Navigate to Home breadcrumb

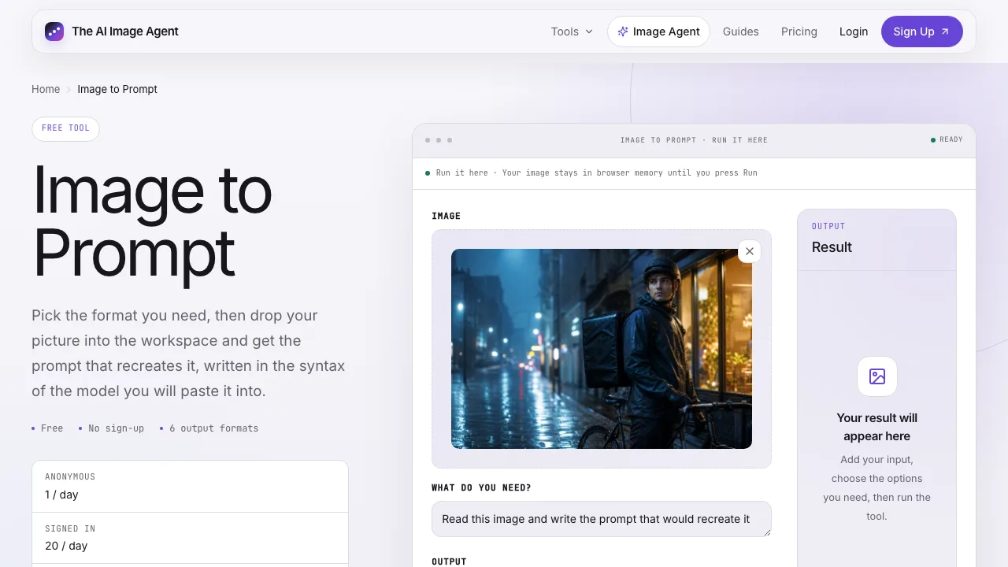coord(46,89)
